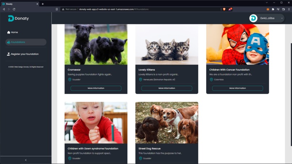
Task: Click location pin on Down syndrome card
Action: pos(70,159)
